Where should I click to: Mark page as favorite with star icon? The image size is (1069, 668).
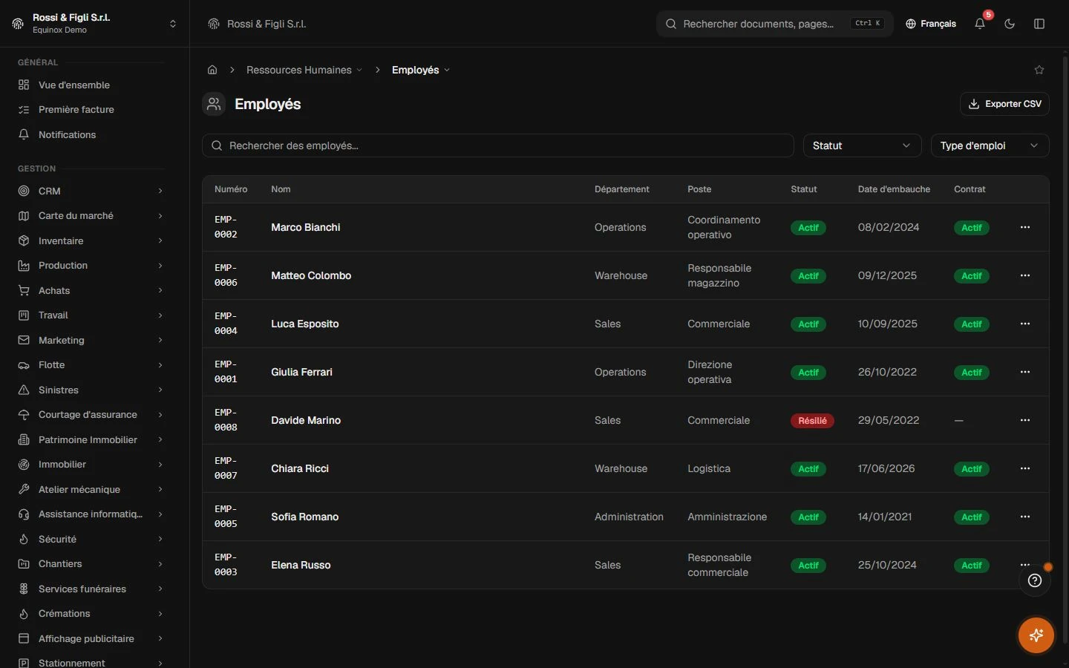(1039, 70)
